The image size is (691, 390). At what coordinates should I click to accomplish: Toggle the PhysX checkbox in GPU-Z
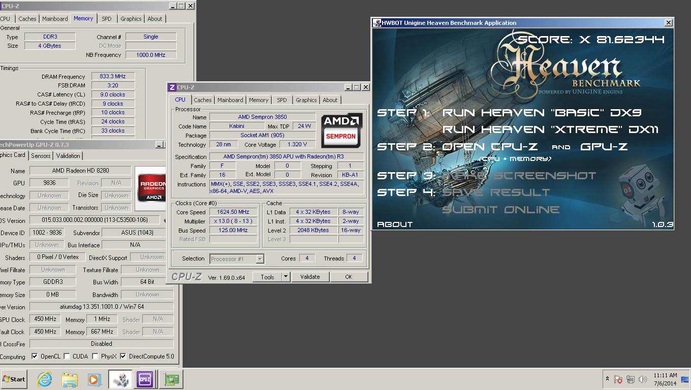tap(95, 356)
